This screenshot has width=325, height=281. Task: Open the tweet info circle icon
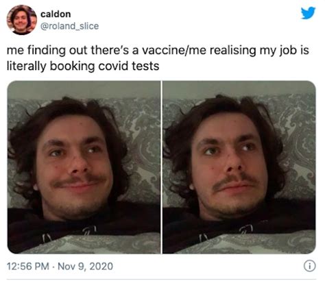tap(310, 266)
